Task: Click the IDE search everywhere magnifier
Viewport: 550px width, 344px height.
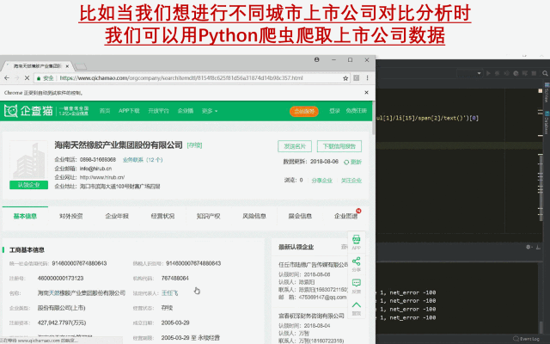Action: 545,73
